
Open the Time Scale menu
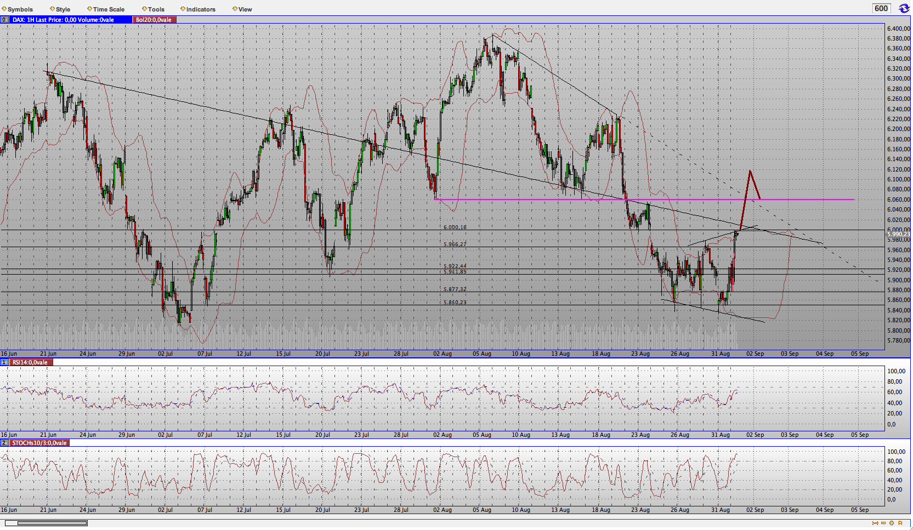pos(106,9)
